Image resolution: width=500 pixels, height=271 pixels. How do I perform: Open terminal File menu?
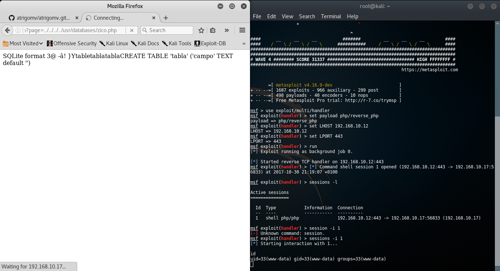coord(257,16)
